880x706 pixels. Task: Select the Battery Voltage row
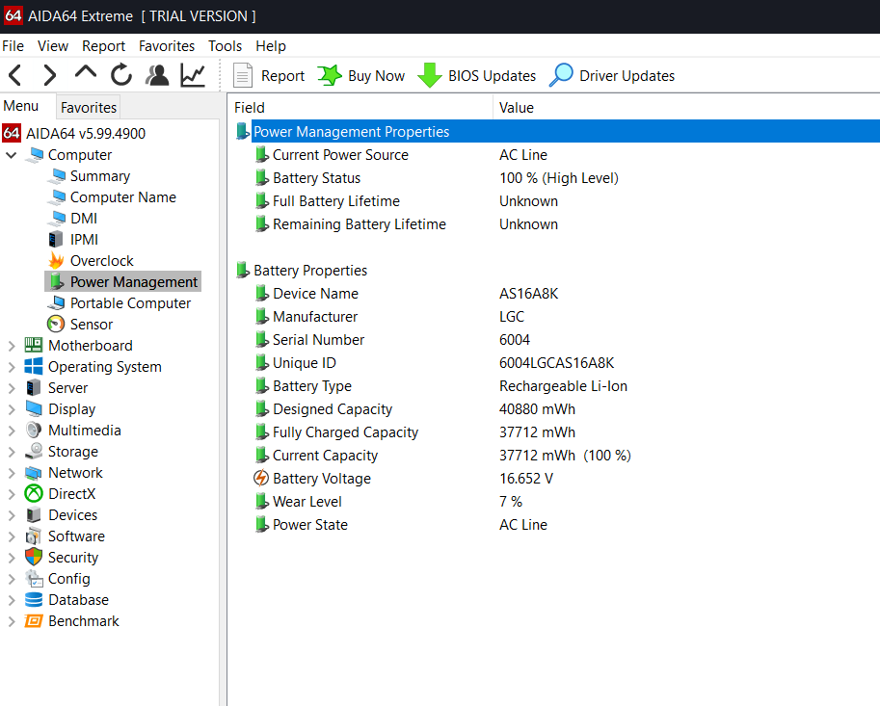(x=321, y=479)
